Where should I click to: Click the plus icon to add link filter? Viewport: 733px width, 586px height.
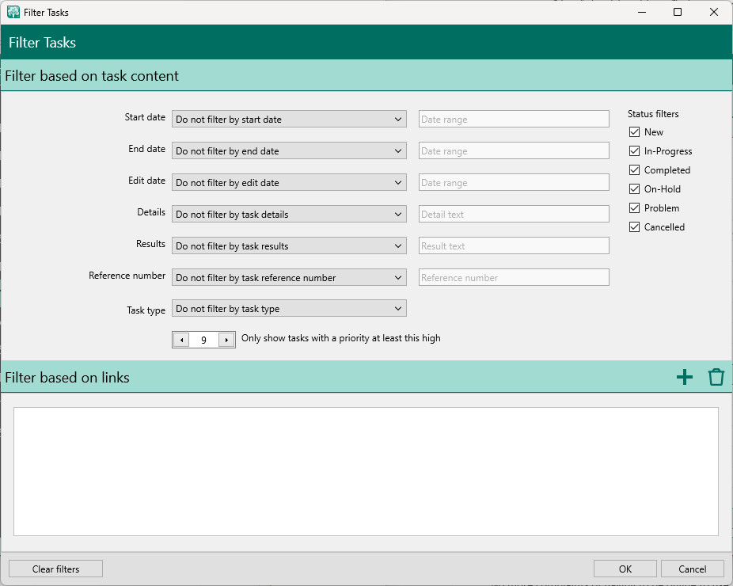[x=685, y=378]
